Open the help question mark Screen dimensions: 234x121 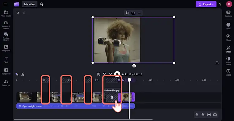coord(220,4)
